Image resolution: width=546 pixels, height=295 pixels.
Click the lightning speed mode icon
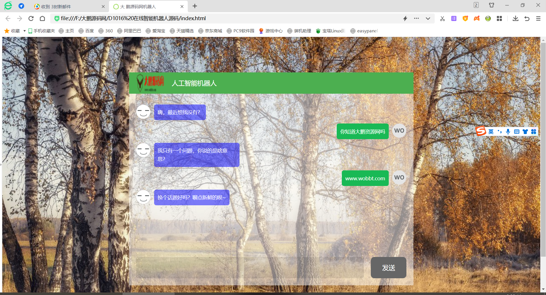click(405, 19)
